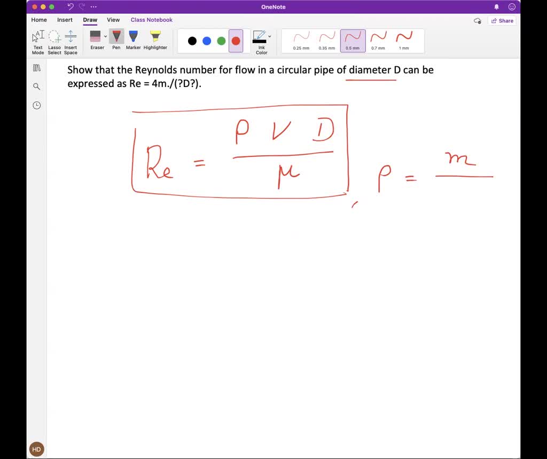
Task: Open search from the sidebar
Action: (36, 86)
